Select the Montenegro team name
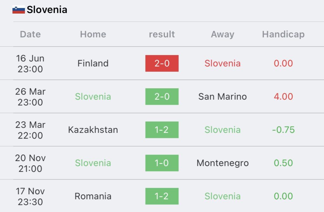This screenshot has height=212, width=324. 222,163
